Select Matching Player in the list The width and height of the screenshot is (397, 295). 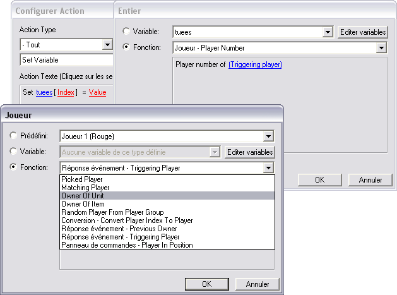click(x=86, y=188)
